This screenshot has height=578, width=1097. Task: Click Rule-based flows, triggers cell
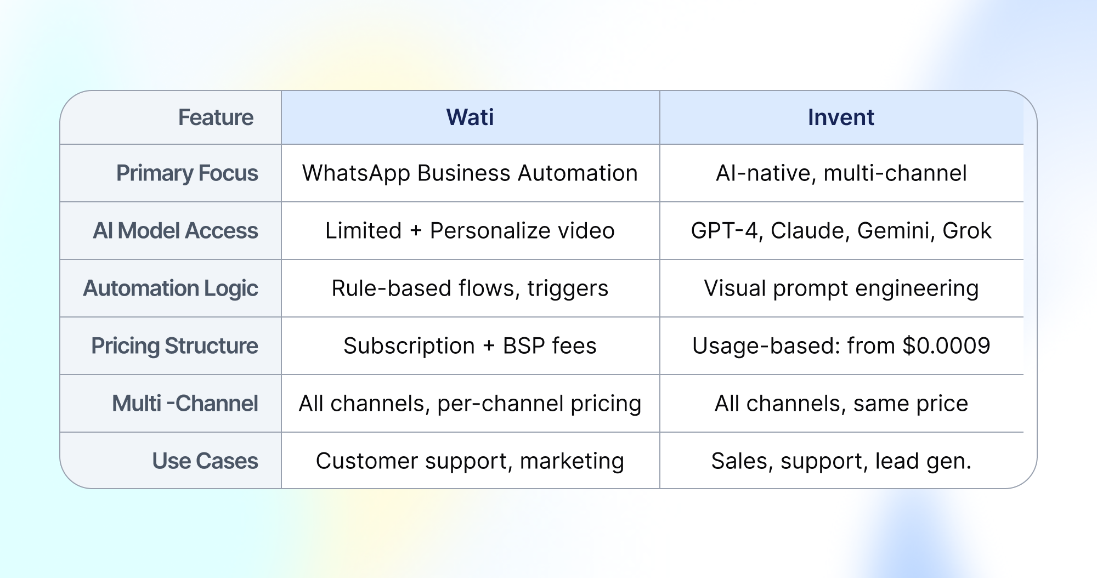click(x=470, y=288)
